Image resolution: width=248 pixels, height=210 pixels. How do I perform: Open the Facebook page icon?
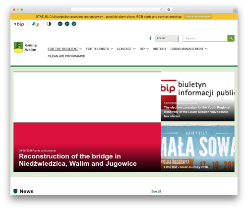150,38
